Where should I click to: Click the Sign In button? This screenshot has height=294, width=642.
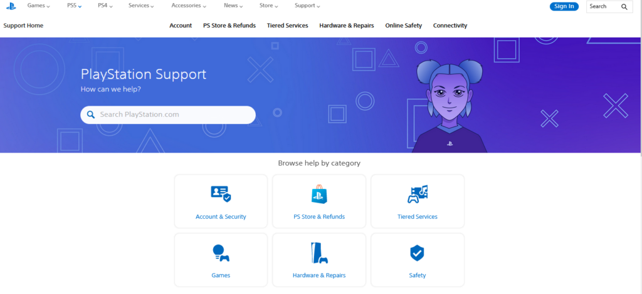click(564, 6)
